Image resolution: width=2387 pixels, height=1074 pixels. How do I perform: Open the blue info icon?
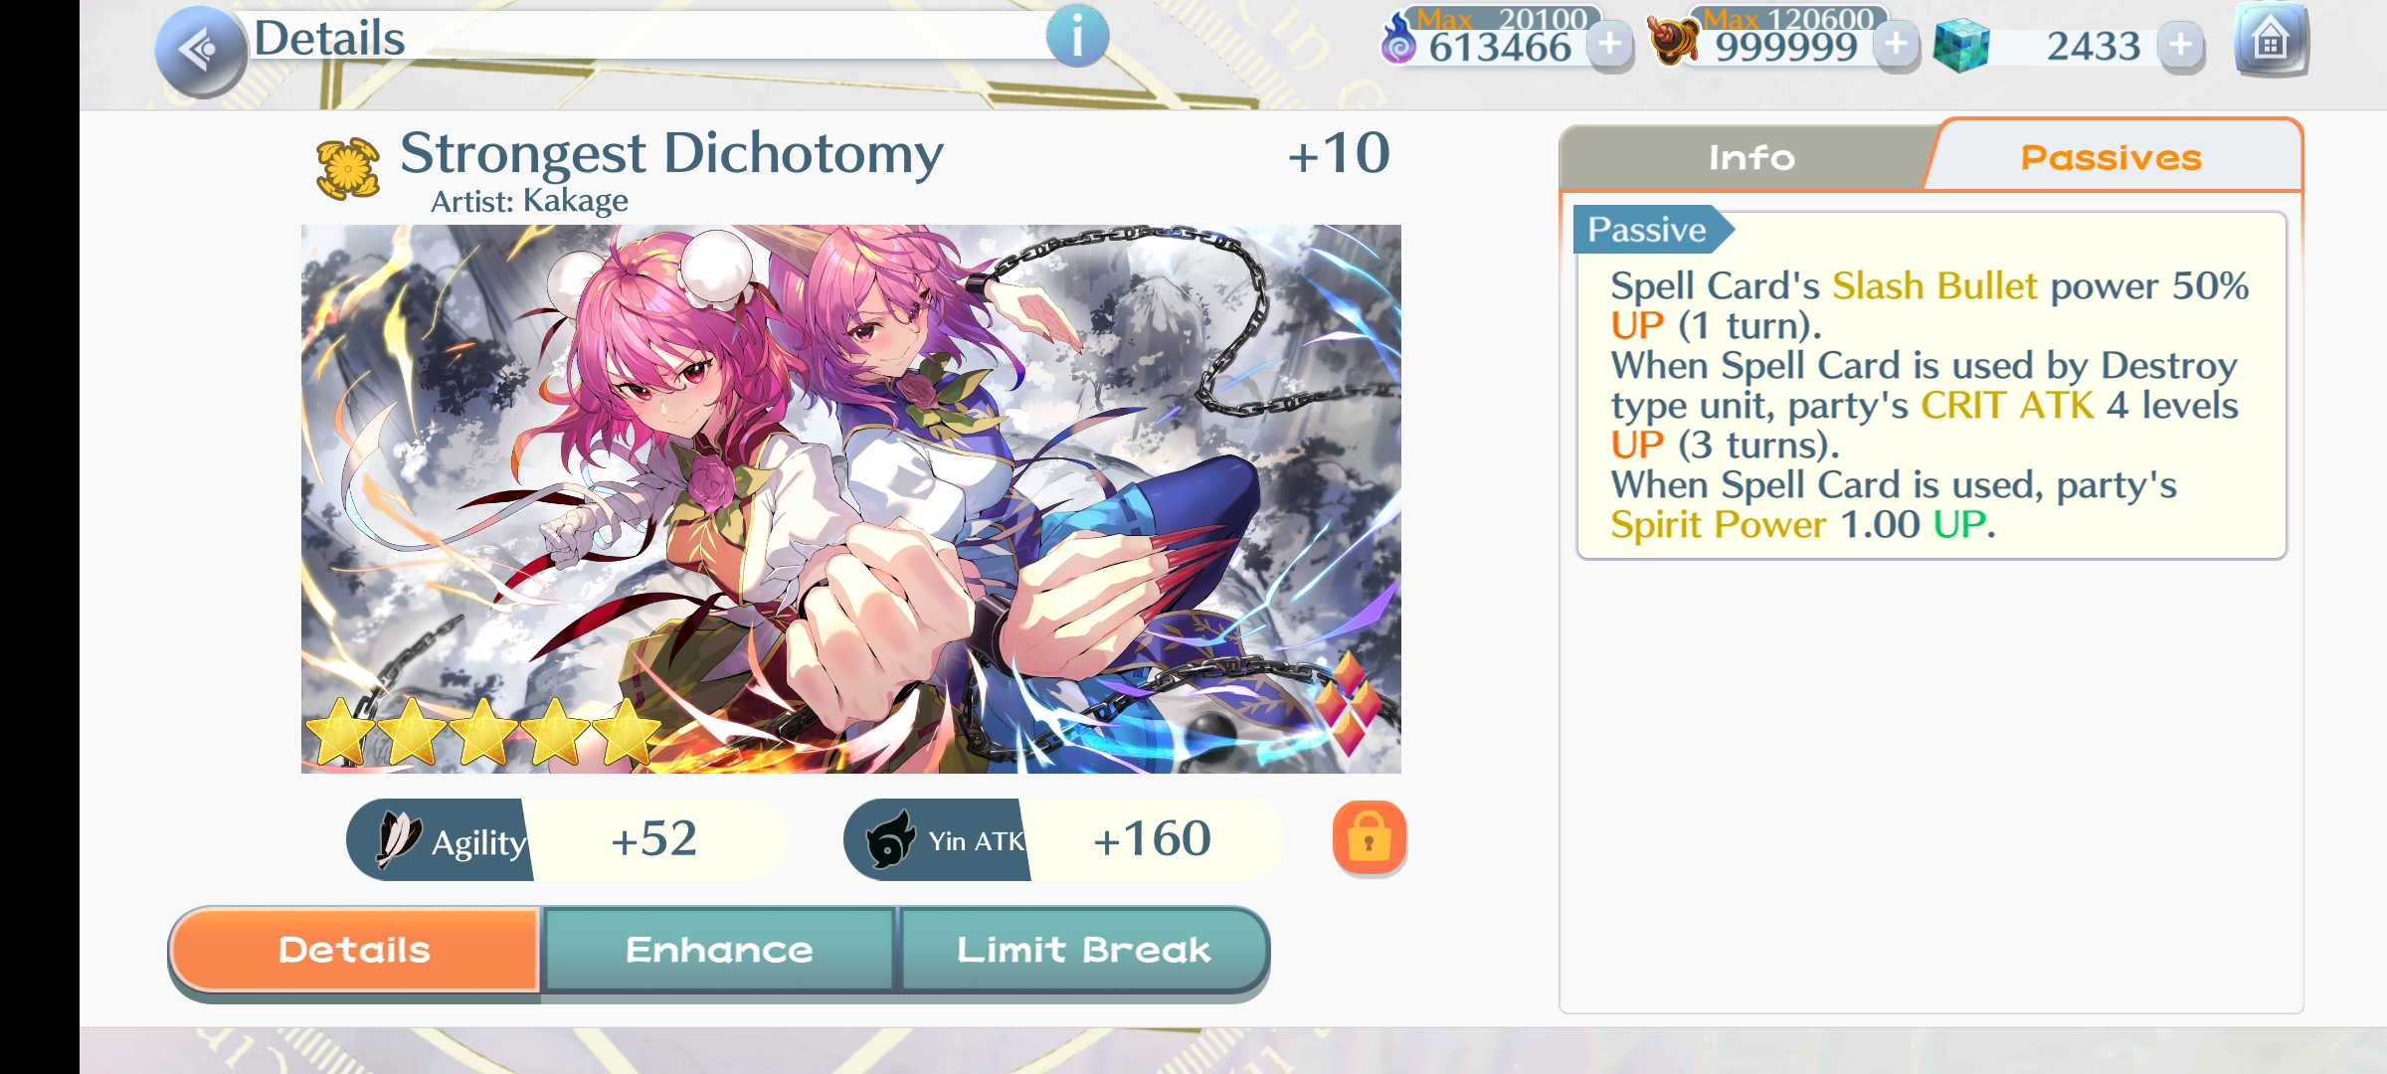click(1077, 37)
